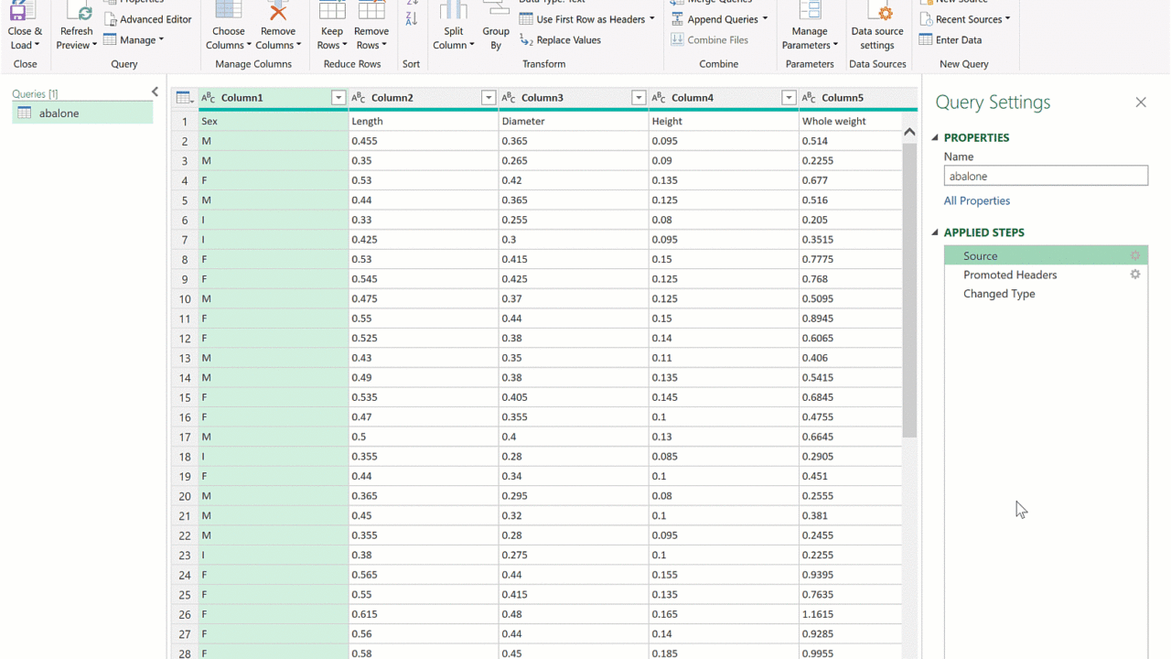Open Column1 filter dropdown

tap(338, 98)
